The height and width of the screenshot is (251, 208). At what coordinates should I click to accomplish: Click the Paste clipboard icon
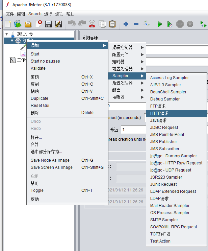pyautogui.click(x=112, y=24)
